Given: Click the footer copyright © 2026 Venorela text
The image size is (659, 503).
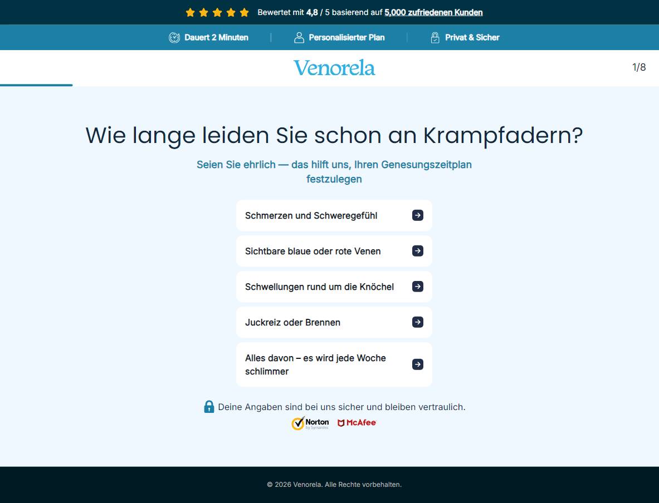Looking at the screenshot, I should pyautogui.click(x=334, y=485).
